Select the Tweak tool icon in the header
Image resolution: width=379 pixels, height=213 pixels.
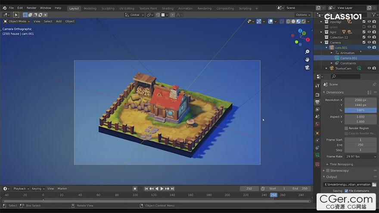pos(16,15)
